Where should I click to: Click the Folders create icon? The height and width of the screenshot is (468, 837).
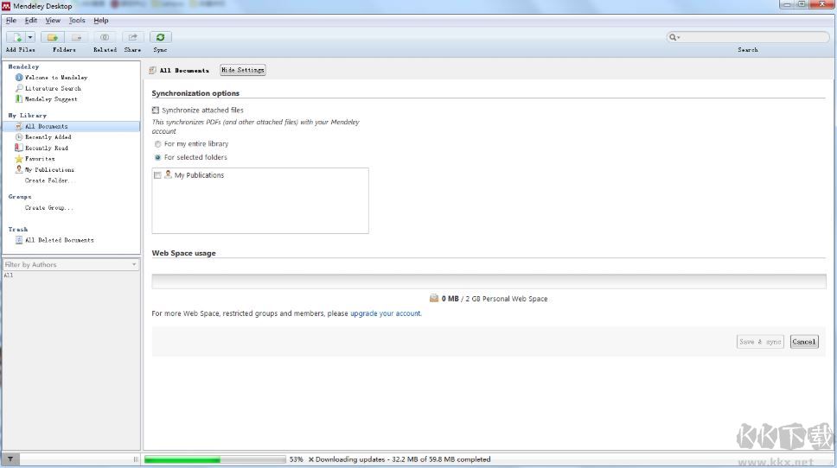pyautogui.click(x=52, y=37)
